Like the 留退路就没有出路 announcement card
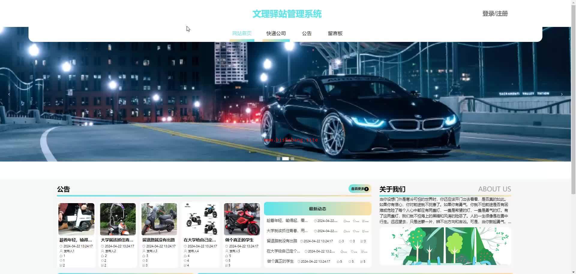 [x=144, y=256]
